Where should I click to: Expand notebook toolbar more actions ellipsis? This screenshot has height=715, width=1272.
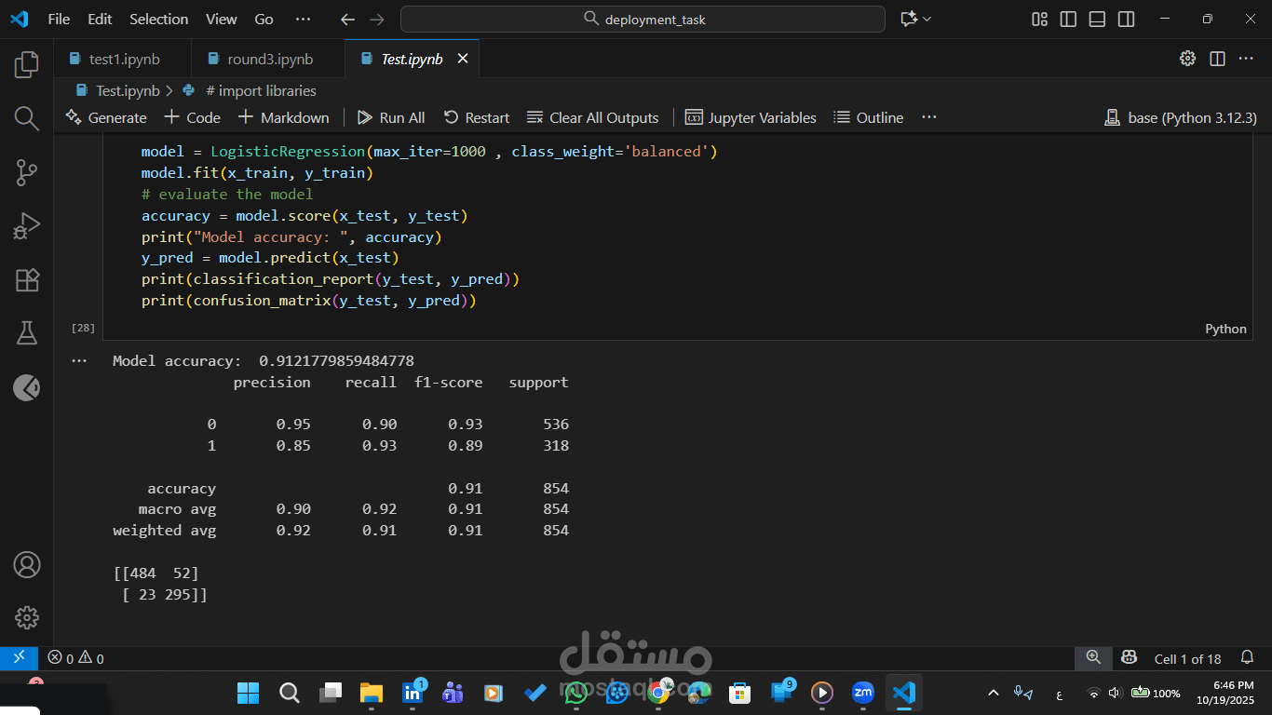click(x=928, y=117)
